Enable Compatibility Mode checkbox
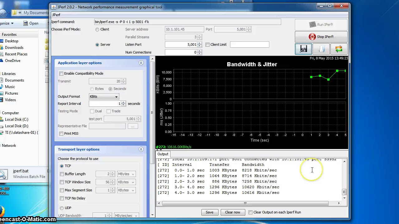The image size is (399, 224). point(61,73)
